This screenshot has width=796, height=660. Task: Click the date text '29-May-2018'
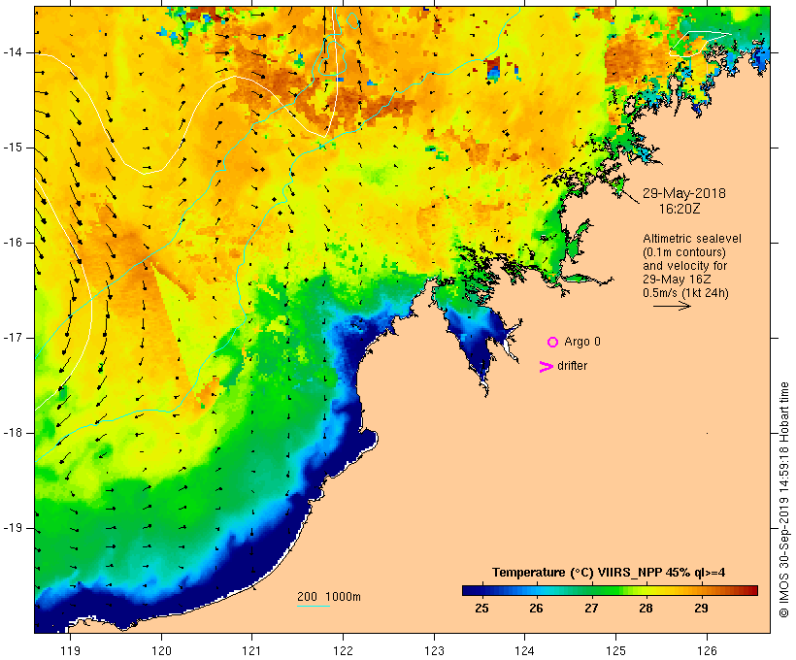click(683, 193)
